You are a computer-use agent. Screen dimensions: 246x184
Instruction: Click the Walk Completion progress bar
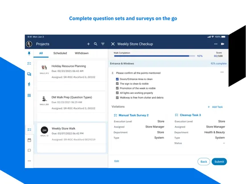pos(155,56)
